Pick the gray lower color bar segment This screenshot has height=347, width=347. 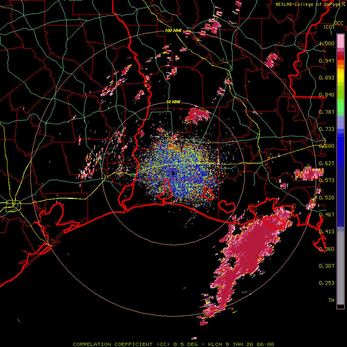[340, 268]
